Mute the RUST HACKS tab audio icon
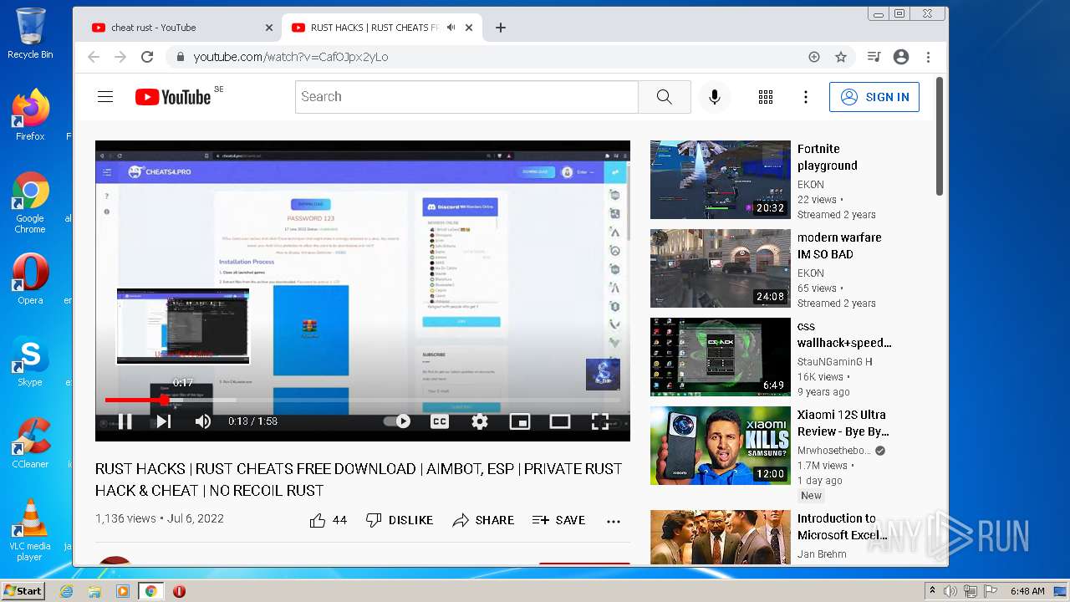 pos(451,28)
